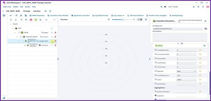The image size is (211, 101).
Task: Delete the RADARCHART1 row
Action: click(55, 37)
